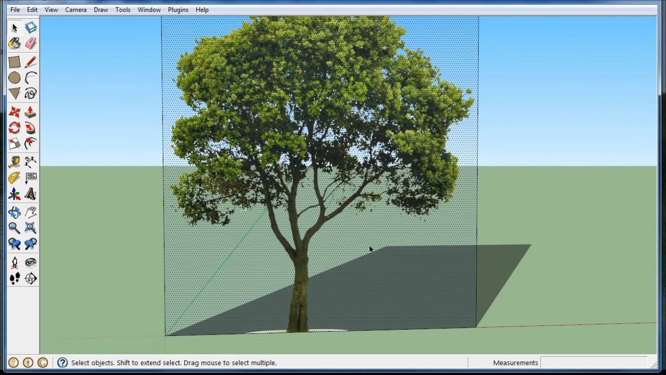The width and height of the screenshot is (666, 375).
Task: Choose the Walk footprints tool
Action: (x=15, y=278)
